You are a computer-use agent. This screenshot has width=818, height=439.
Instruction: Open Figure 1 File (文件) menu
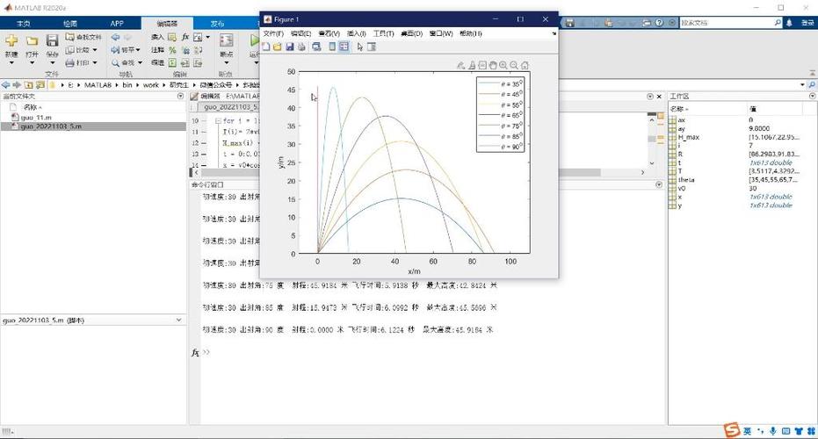tap(273, 33)
